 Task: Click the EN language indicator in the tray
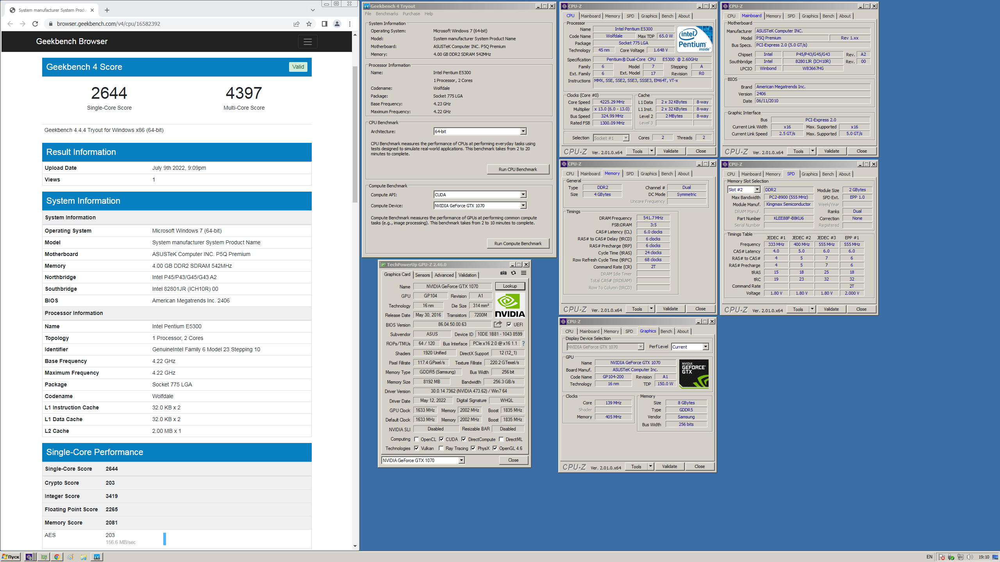click(929, 557)
